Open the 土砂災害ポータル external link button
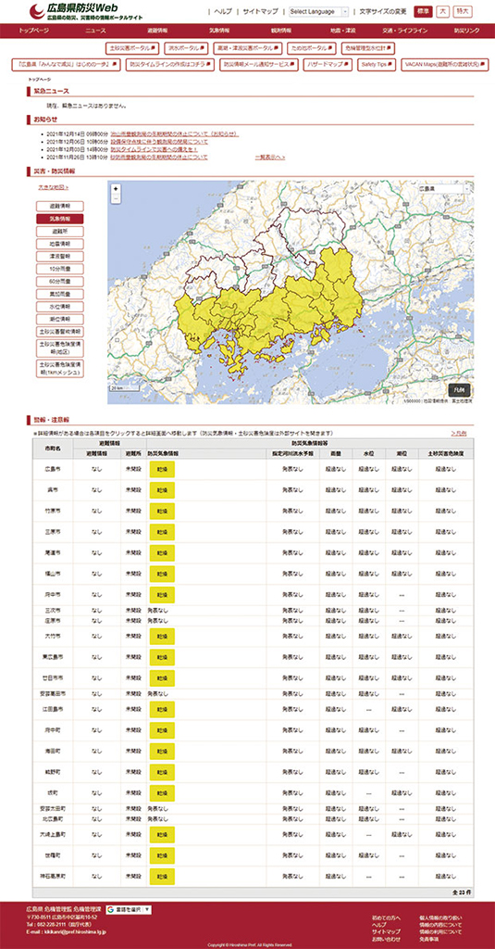This screenshot has width=495, height=949. [x=131, y=48]
